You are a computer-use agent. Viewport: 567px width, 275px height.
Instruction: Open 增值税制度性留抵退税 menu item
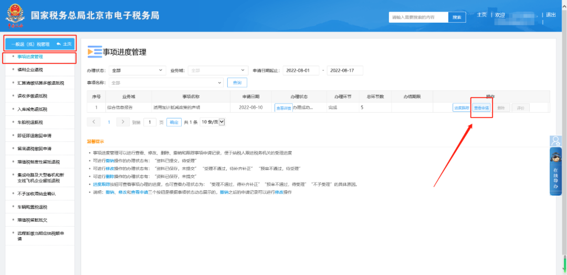tap(39, 161)
